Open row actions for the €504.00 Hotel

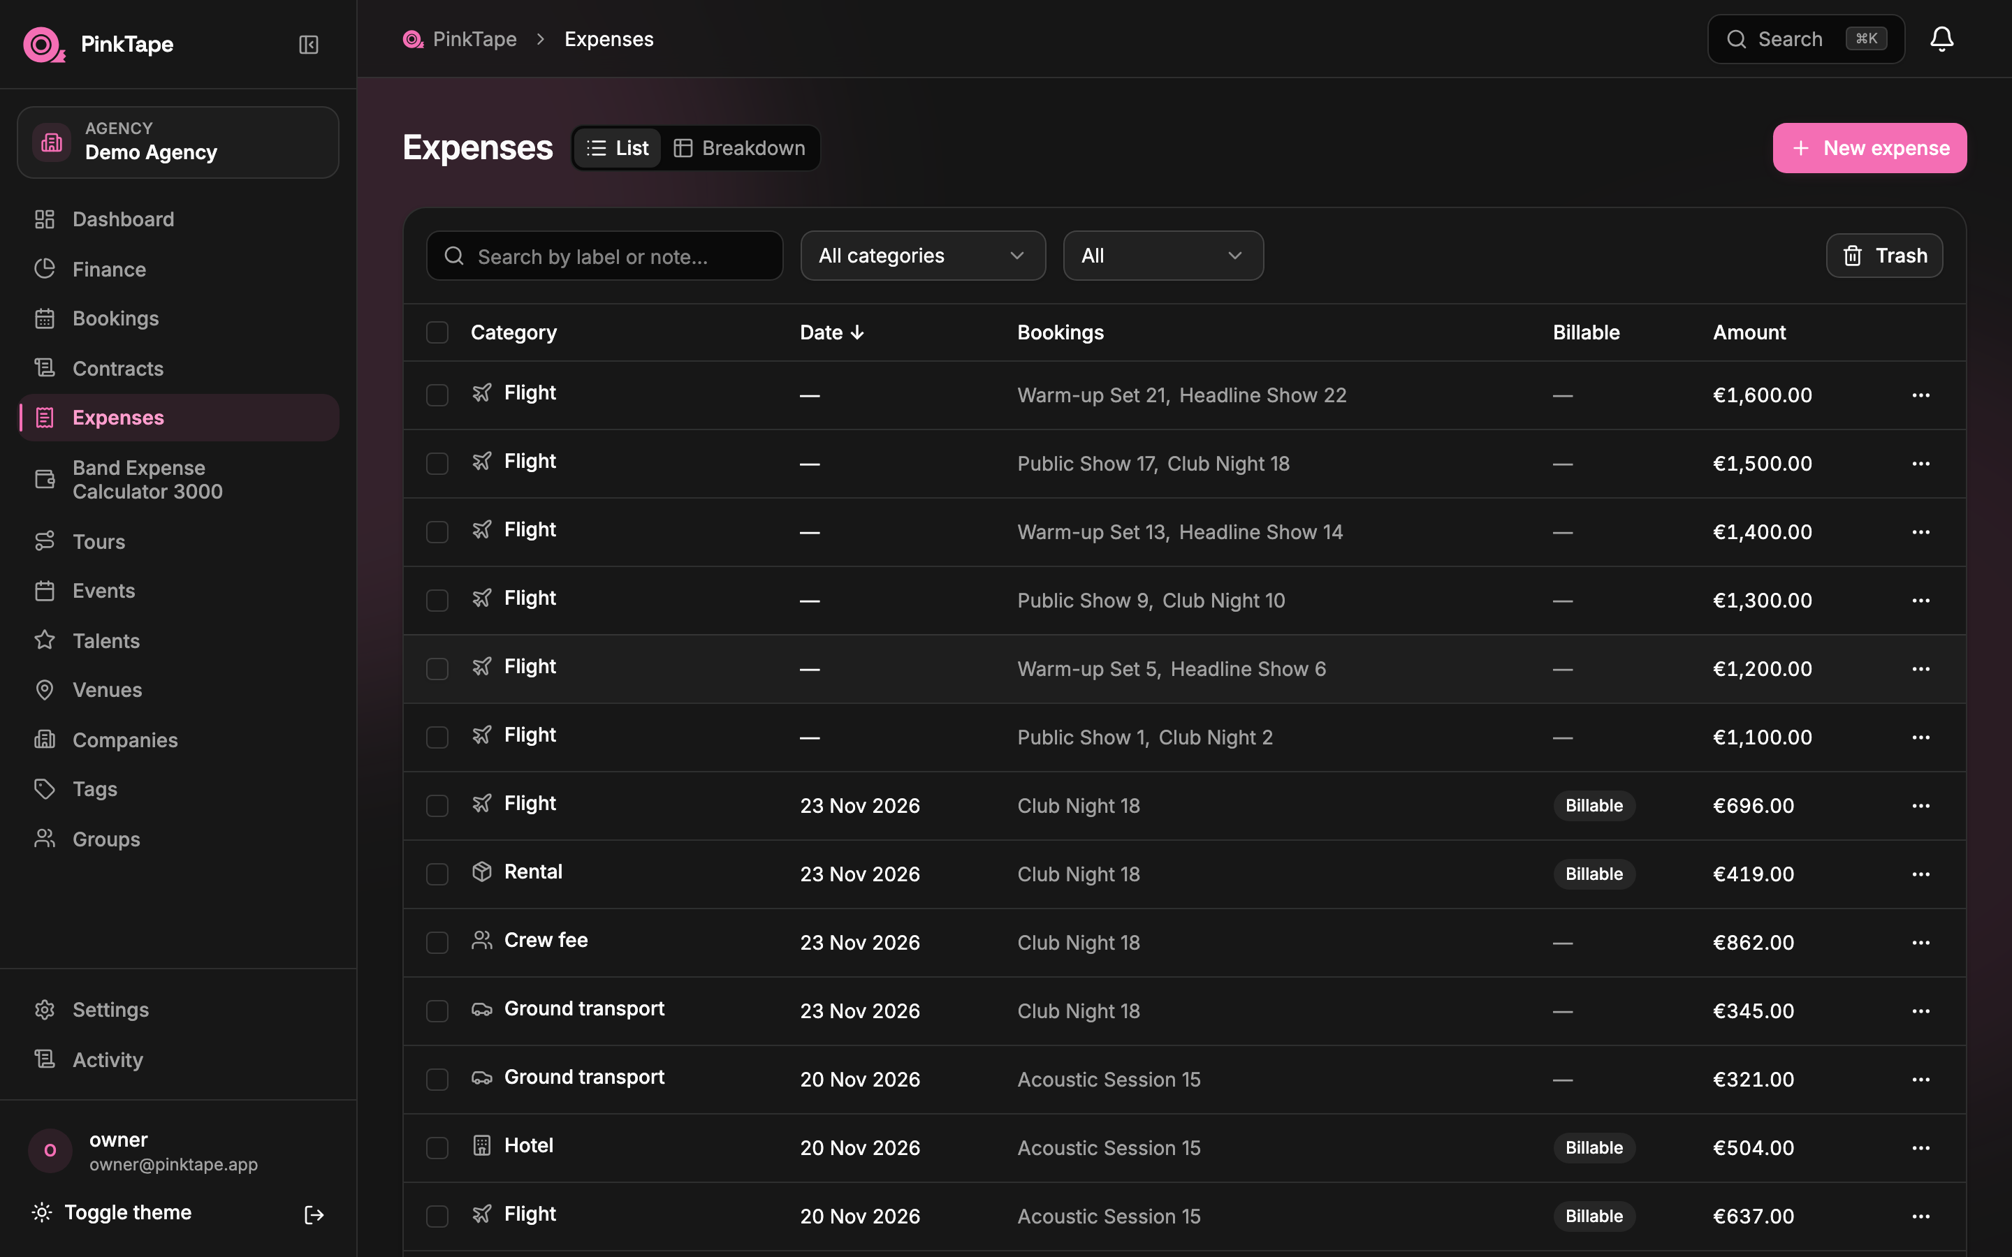(x=1920, y=1147)
